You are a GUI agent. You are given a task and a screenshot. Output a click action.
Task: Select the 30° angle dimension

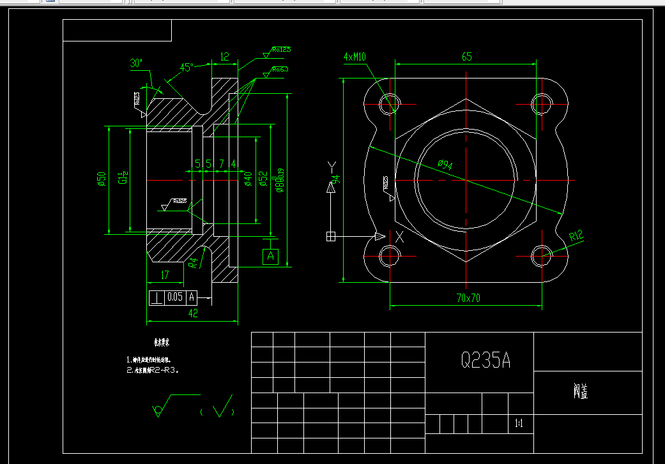[136, 63]
